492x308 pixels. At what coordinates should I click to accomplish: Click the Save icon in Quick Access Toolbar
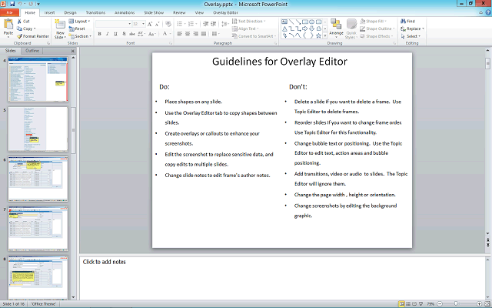coord(13,4)
